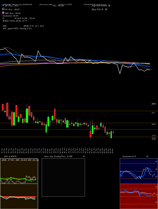Click the white 50 Day EMA legend swatch
The width and height of the screenshot is (158, 209).
[3, 9]
